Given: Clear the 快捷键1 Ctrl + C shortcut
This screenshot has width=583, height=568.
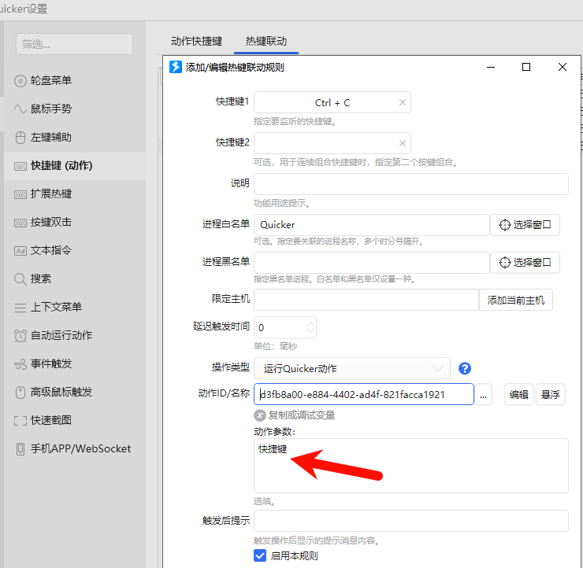Looking at the screenshot, I should point(403,102).
